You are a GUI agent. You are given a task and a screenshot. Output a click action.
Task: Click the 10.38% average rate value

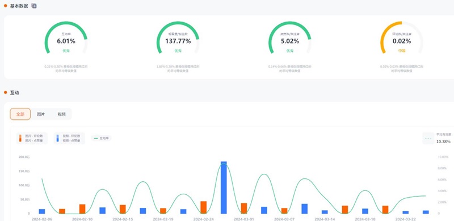tap(443, 141)
